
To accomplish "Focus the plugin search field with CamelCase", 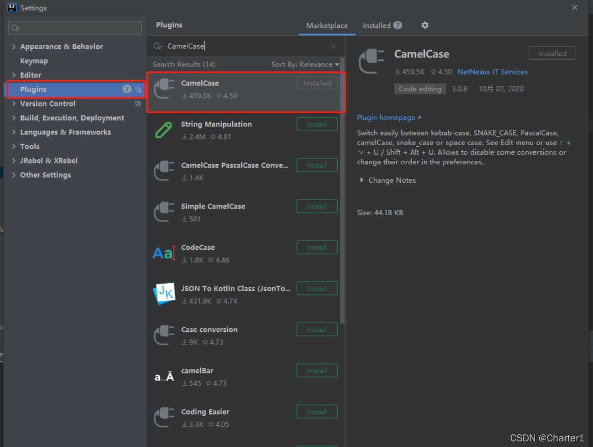I will pyautogui.click(x=245, y=46).
